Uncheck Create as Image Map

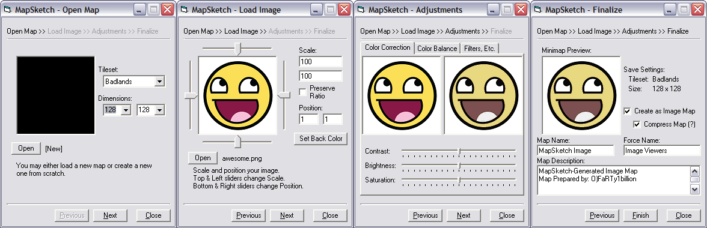628,110
